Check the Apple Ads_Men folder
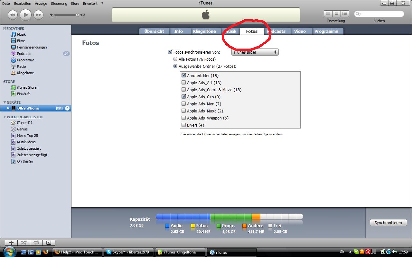412x257 pixels. pos(184,104)
